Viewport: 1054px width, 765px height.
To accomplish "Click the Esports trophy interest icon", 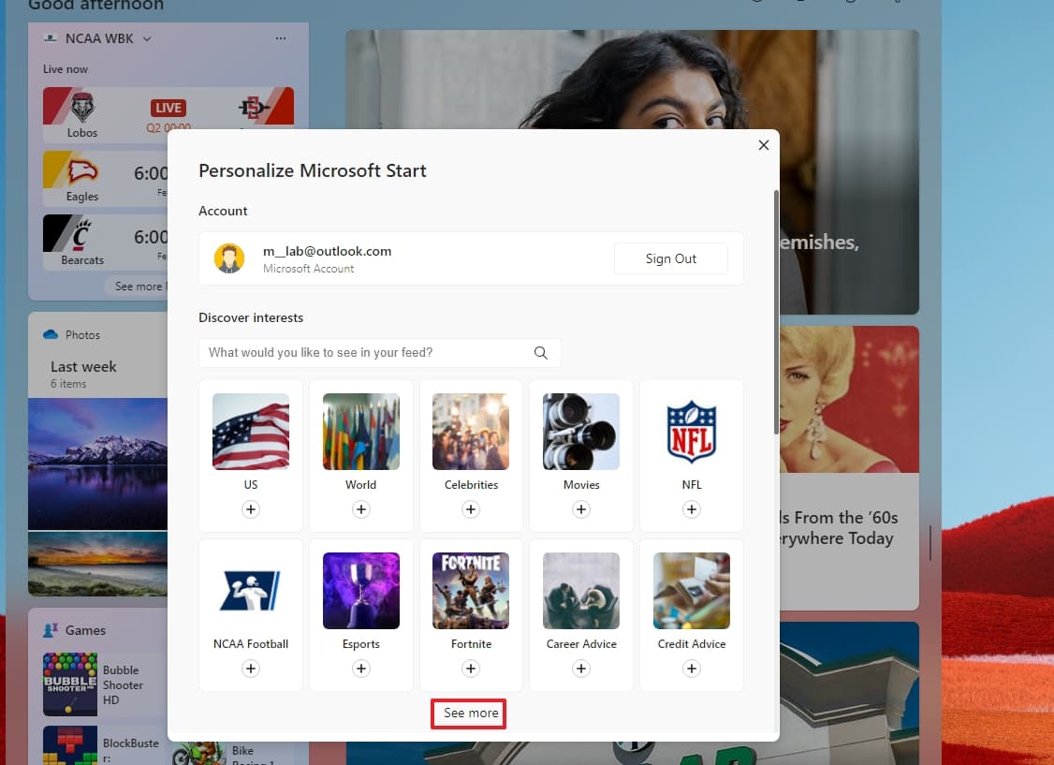I will pos(360,590).
